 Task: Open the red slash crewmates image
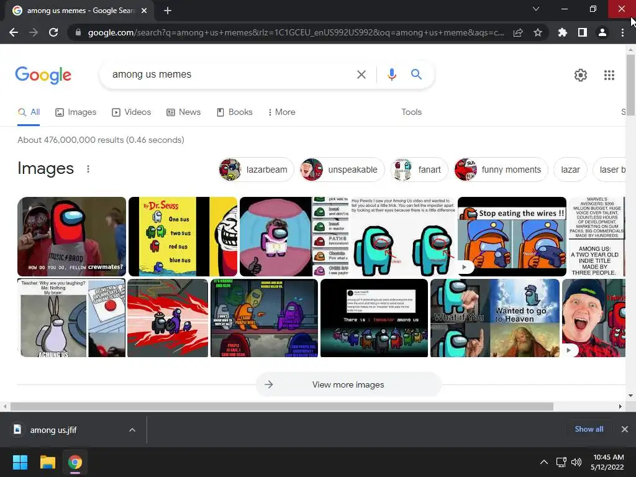(168, 318)
